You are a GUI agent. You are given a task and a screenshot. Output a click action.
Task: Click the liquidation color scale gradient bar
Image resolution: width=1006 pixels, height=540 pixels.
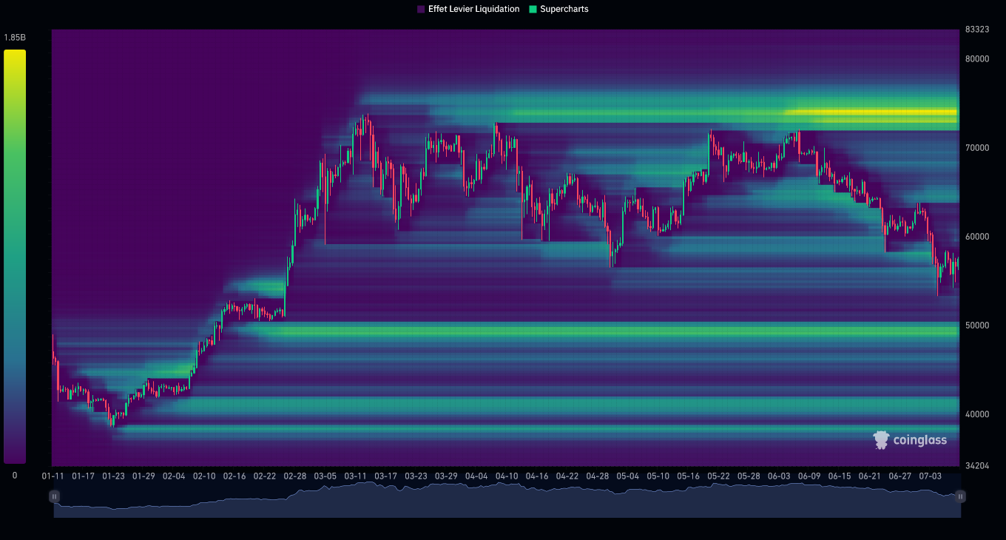(x=15, y=257)
